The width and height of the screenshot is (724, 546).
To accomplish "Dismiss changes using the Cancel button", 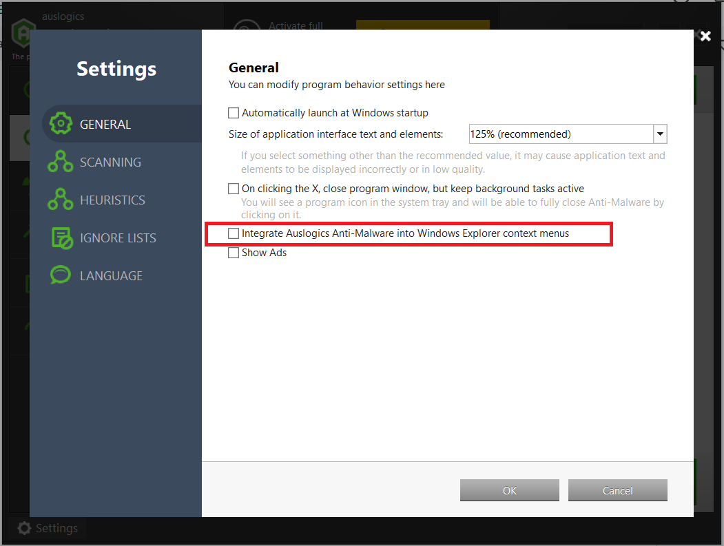I will click(x=617, y=490).
